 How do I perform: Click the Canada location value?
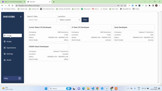[65, 54]
